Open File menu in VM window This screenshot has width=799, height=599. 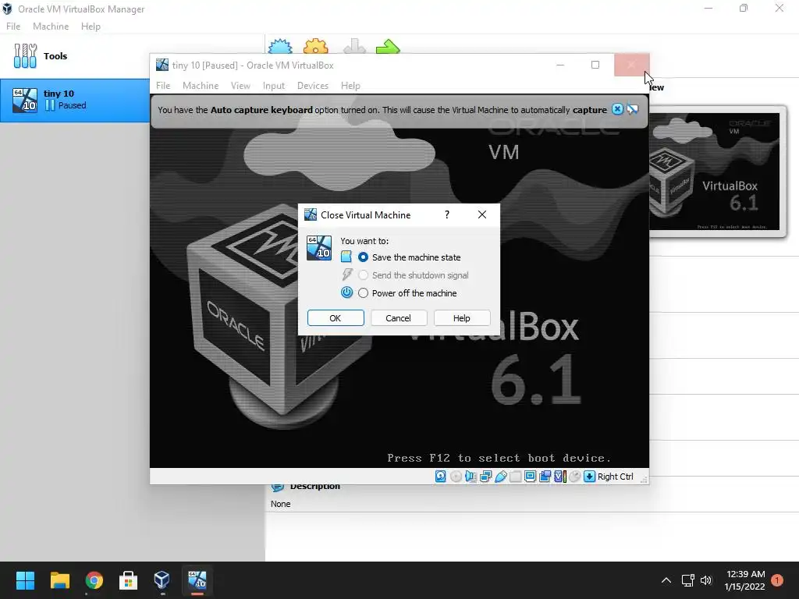163,86
